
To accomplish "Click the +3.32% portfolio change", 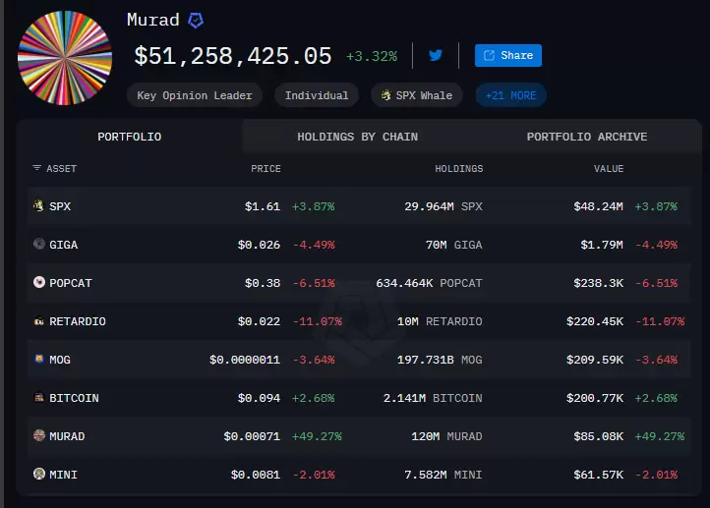I will (x=372, y=56).
